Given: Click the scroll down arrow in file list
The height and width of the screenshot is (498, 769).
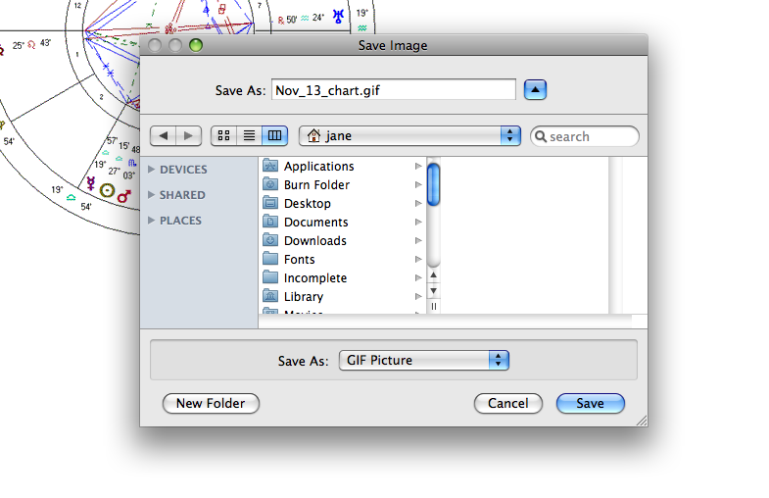Looking at the screenshot, I should tap(434, 291).
